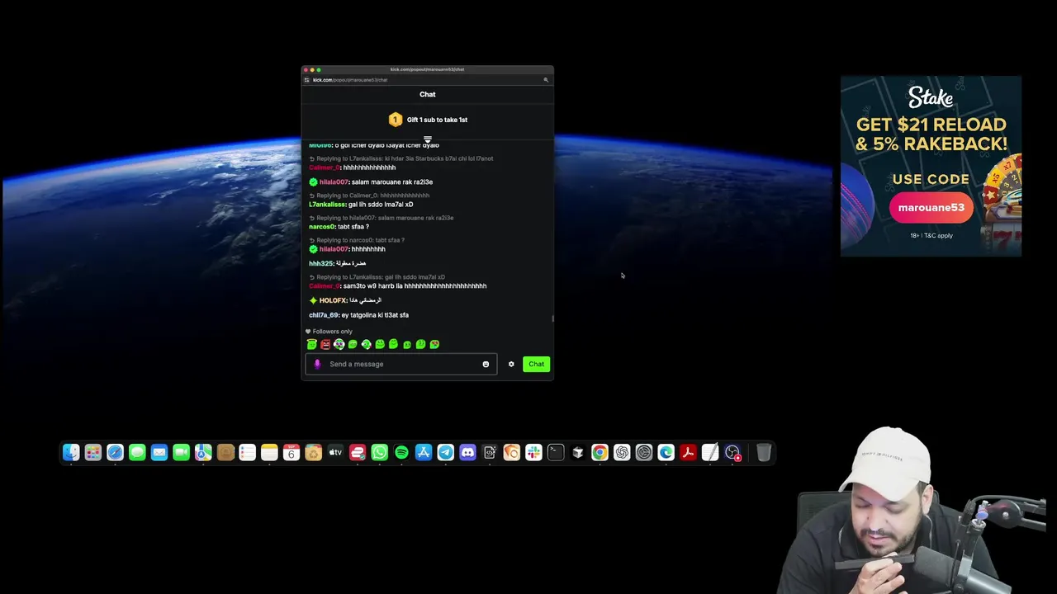
Task: Open Terminal from the dock
Action: click(556, 452)
